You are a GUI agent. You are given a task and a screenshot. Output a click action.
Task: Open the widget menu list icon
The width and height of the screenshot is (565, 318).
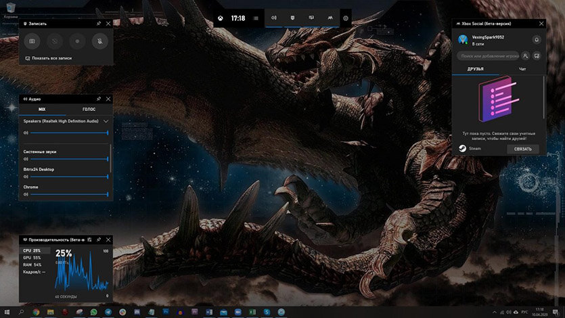tap(256, 18)
